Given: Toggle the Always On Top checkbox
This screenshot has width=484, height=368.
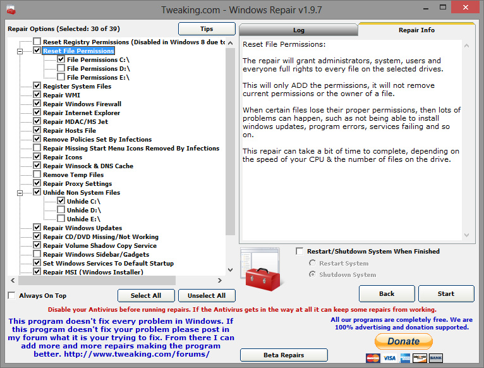Looking at the screenshot, I should coord(12,295).
